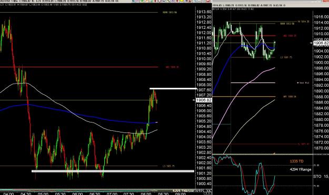Click the 06:30 time label on time axis
Image resolution: width=329 pixels, height=195 pixels.
pyautogui.click(x=95, y=193)
